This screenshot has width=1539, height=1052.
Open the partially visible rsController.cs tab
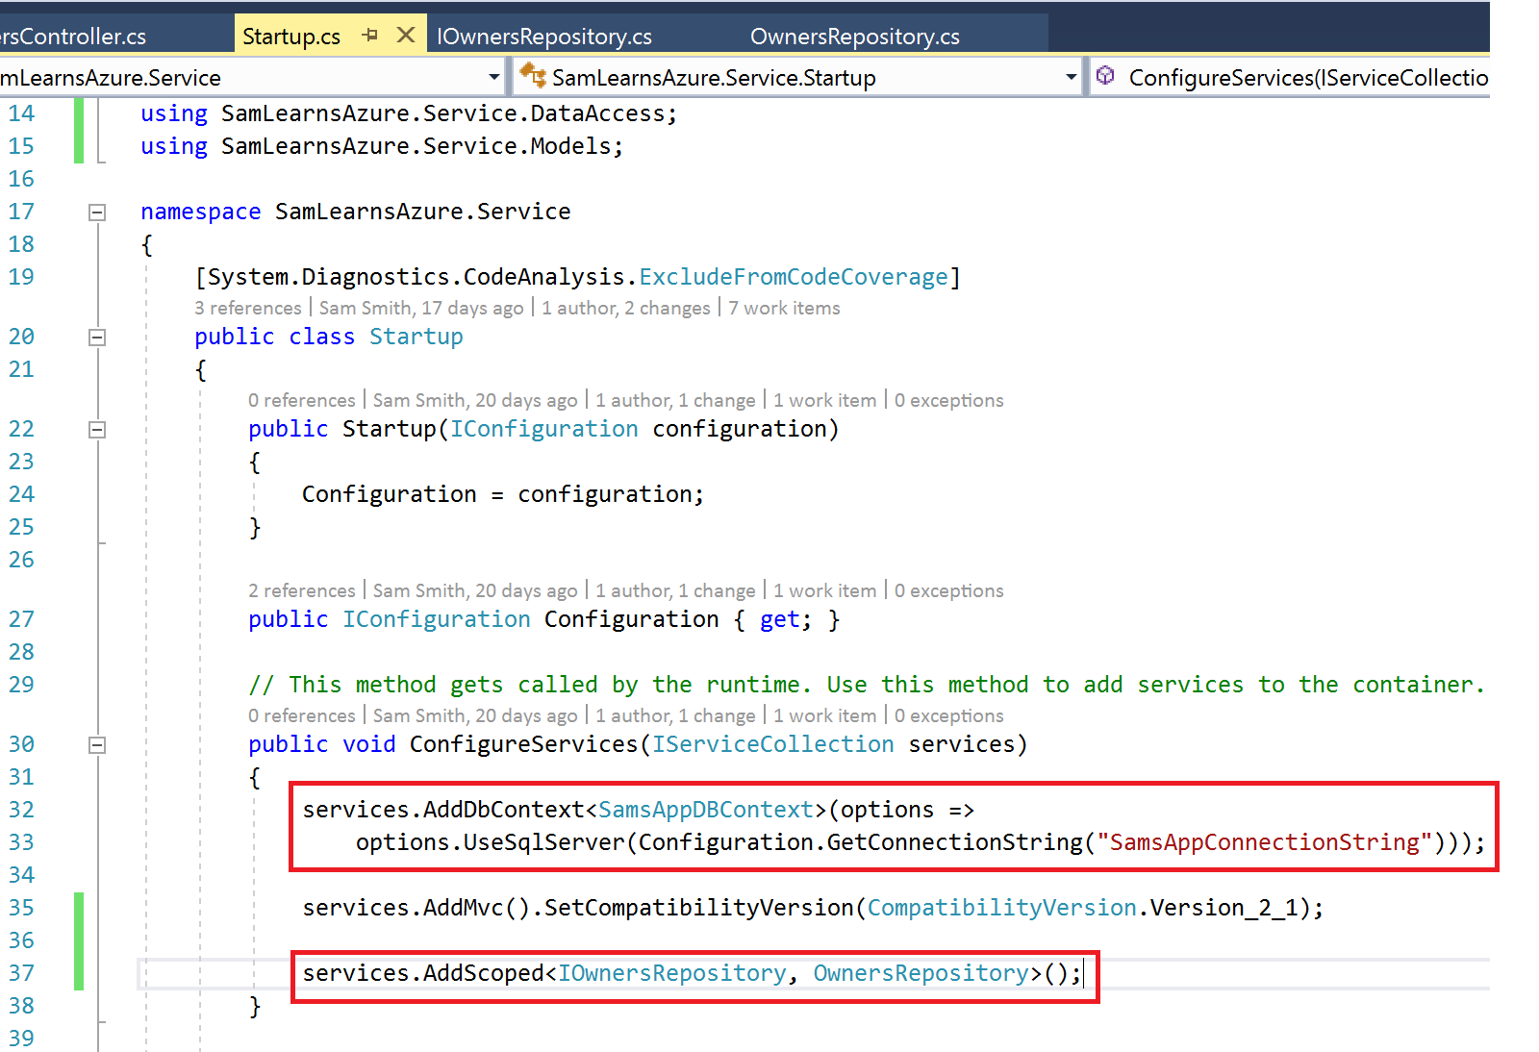(73, 37)
